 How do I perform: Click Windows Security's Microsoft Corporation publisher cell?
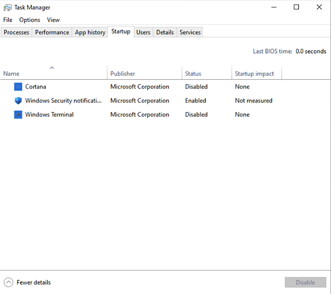point(140,100)
